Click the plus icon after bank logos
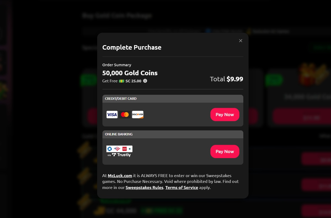This screenshot has height=218, width=331. [x=130, y=149]
